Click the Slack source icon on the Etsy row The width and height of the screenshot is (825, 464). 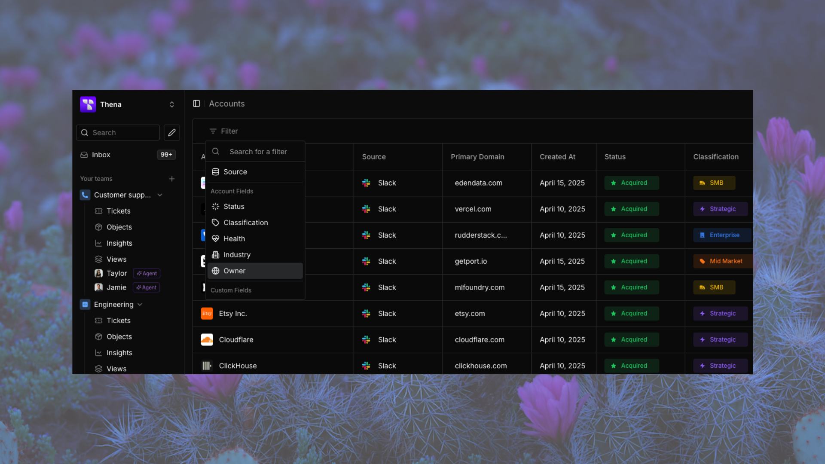[x=366, y=314]
